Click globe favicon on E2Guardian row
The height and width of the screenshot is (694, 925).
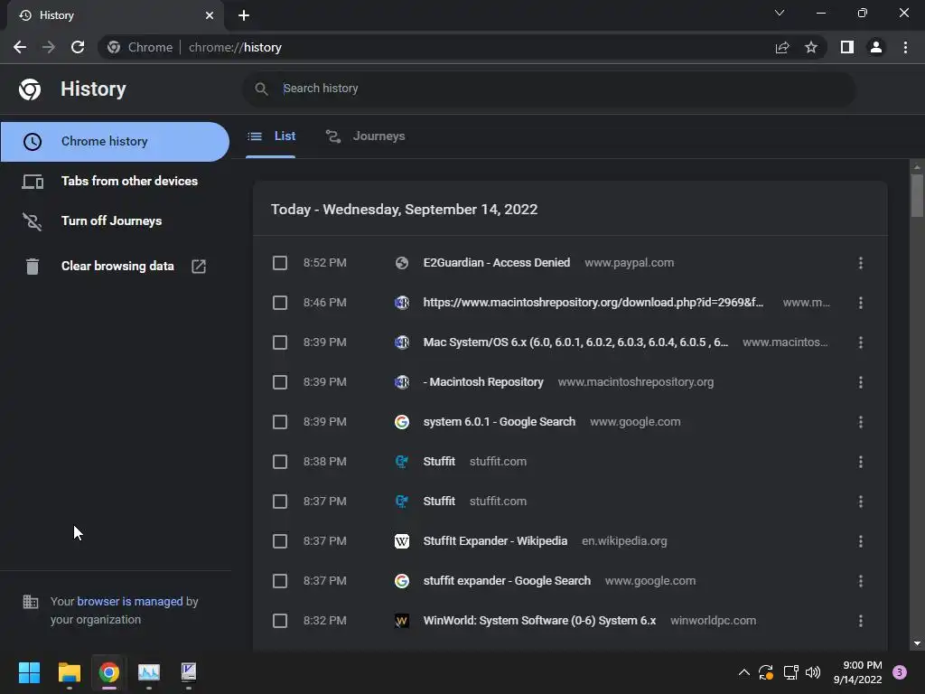(x=402, y=263)
